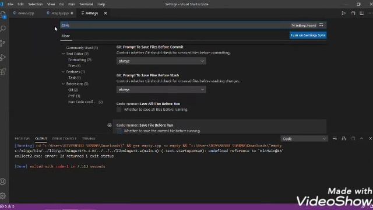Viewport: 373px width, 210px height.
Task: Click the filter icon in settings search
Action: tap(321, 25)
